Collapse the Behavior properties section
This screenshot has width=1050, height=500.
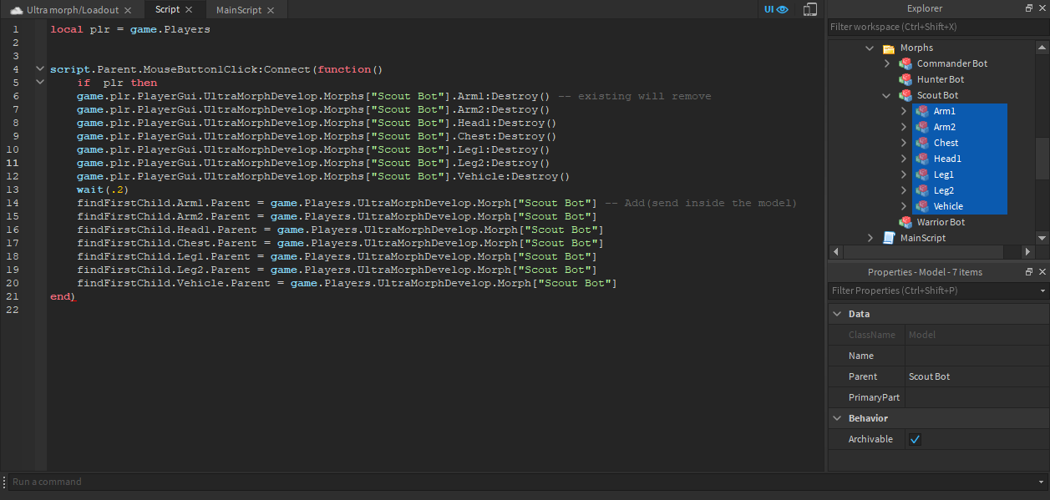837,417
